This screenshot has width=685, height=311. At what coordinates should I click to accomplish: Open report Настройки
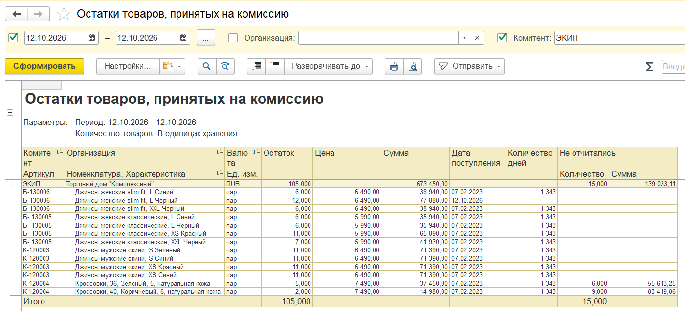pyautogui.click(x=128, y=66)
